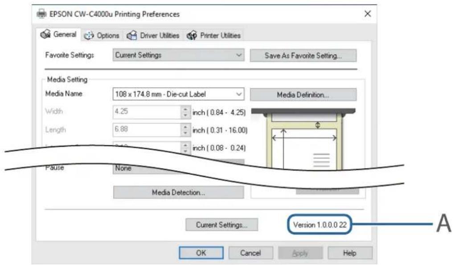
Task: Decrease Width with the down arrow
Action: tap(185, 115)
